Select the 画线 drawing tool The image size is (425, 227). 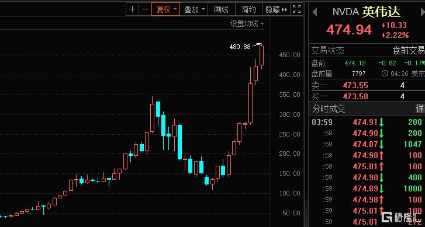[x=221, y=9]
